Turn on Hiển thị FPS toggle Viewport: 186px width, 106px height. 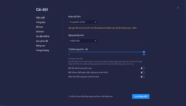click(x=143, y=77)
